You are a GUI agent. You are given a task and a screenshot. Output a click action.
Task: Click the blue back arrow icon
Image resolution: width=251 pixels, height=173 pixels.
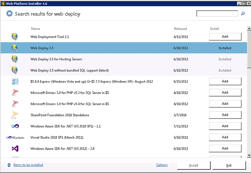9,14
